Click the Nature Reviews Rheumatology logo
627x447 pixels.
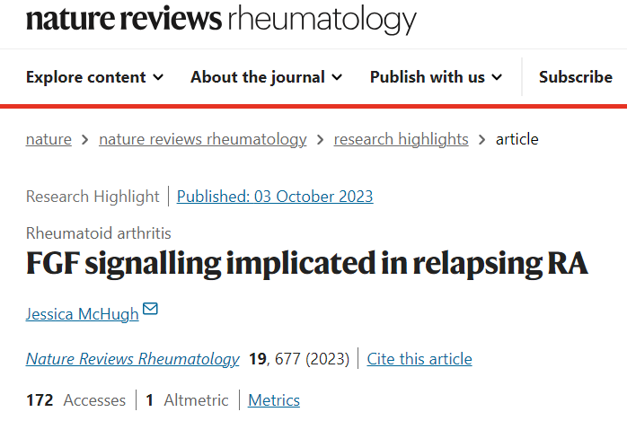(x=221, y=20)
